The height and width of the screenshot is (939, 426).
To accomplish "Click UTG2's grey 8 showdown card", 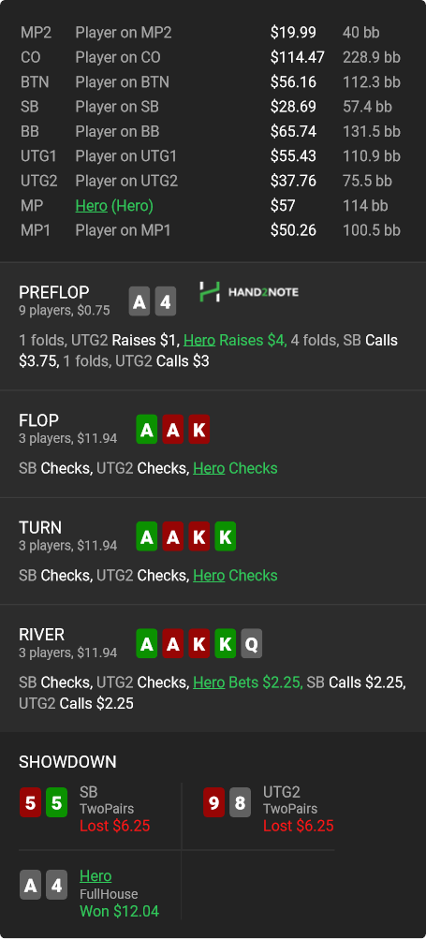I will tap(240, 803).
